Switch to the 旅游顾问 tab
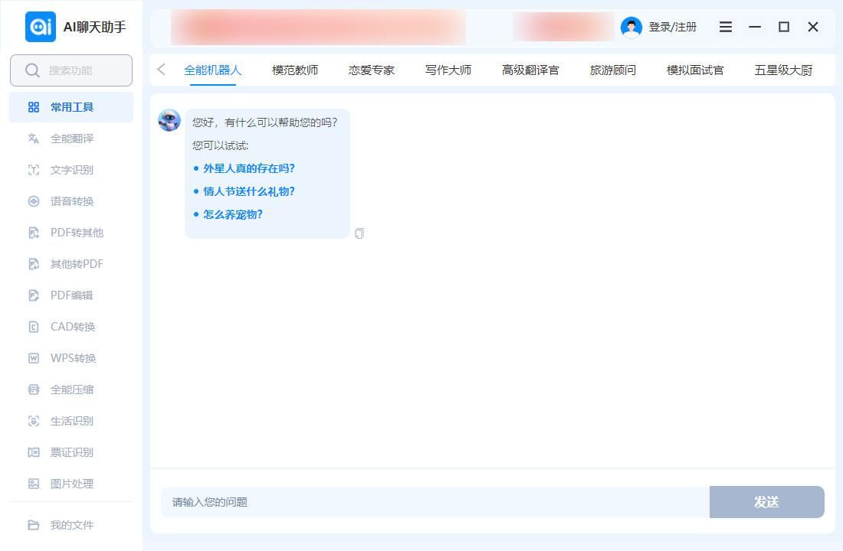843x551 pixels. tap(613, 70)
